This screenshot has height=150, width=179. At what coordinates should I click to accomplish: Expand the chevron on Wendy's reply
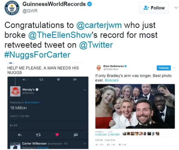pos(84,90)
